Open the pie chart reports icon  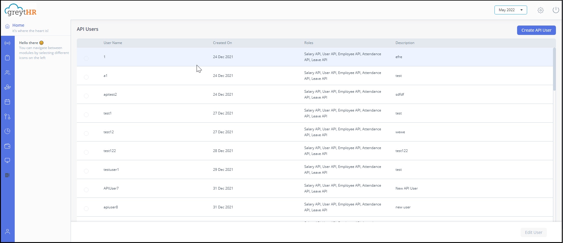[7, 131]
